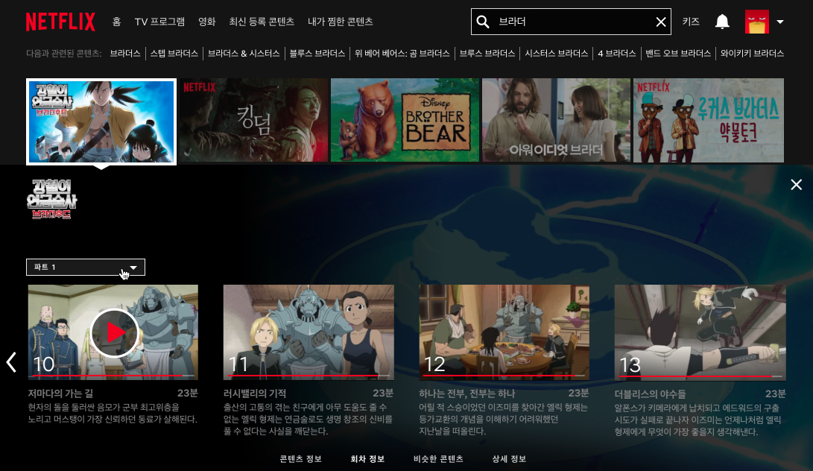Open 내가 찜한 콘텐츠 menu
This screenshot has width=813, height=471.
[x=340, y=22]
